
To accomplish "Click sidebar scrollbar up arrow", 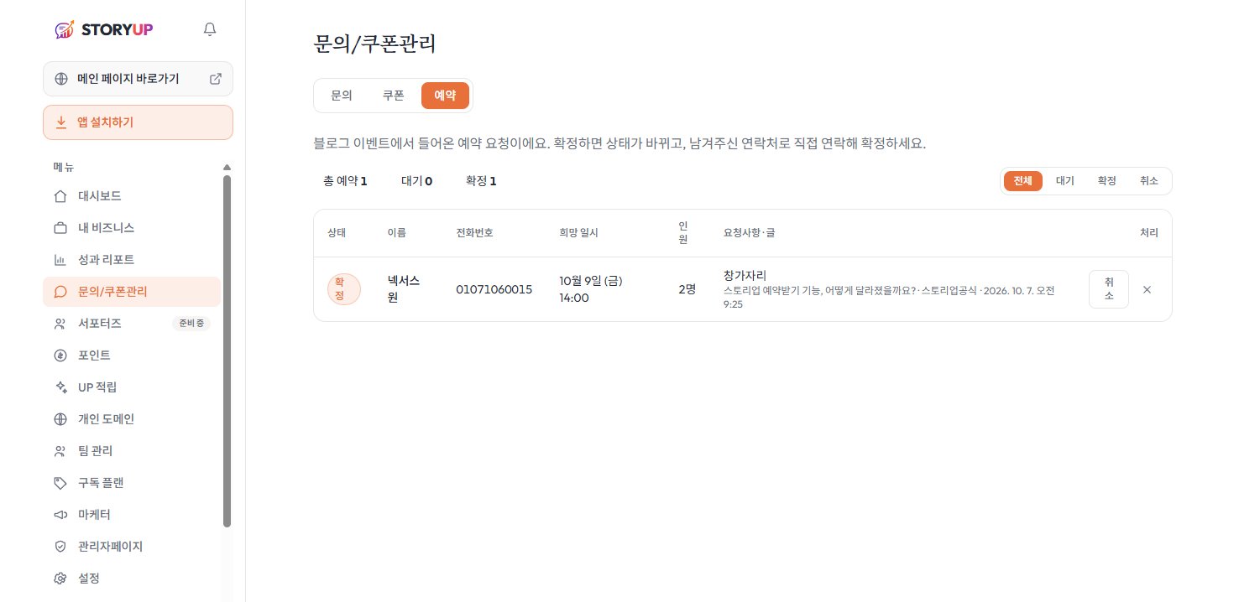I will [227, 167].
